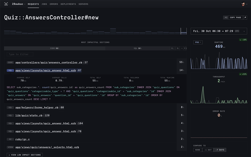Click the Total Runtime 55 ms stat
This screenshot has height=157, width=251.
click(167, 79)
